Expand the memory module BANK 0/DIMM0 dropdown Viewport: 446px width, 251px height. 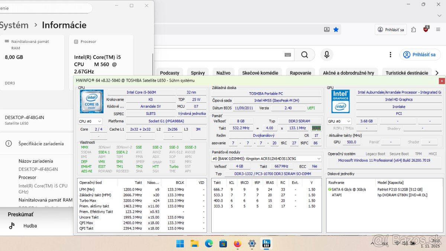point(319,159)
